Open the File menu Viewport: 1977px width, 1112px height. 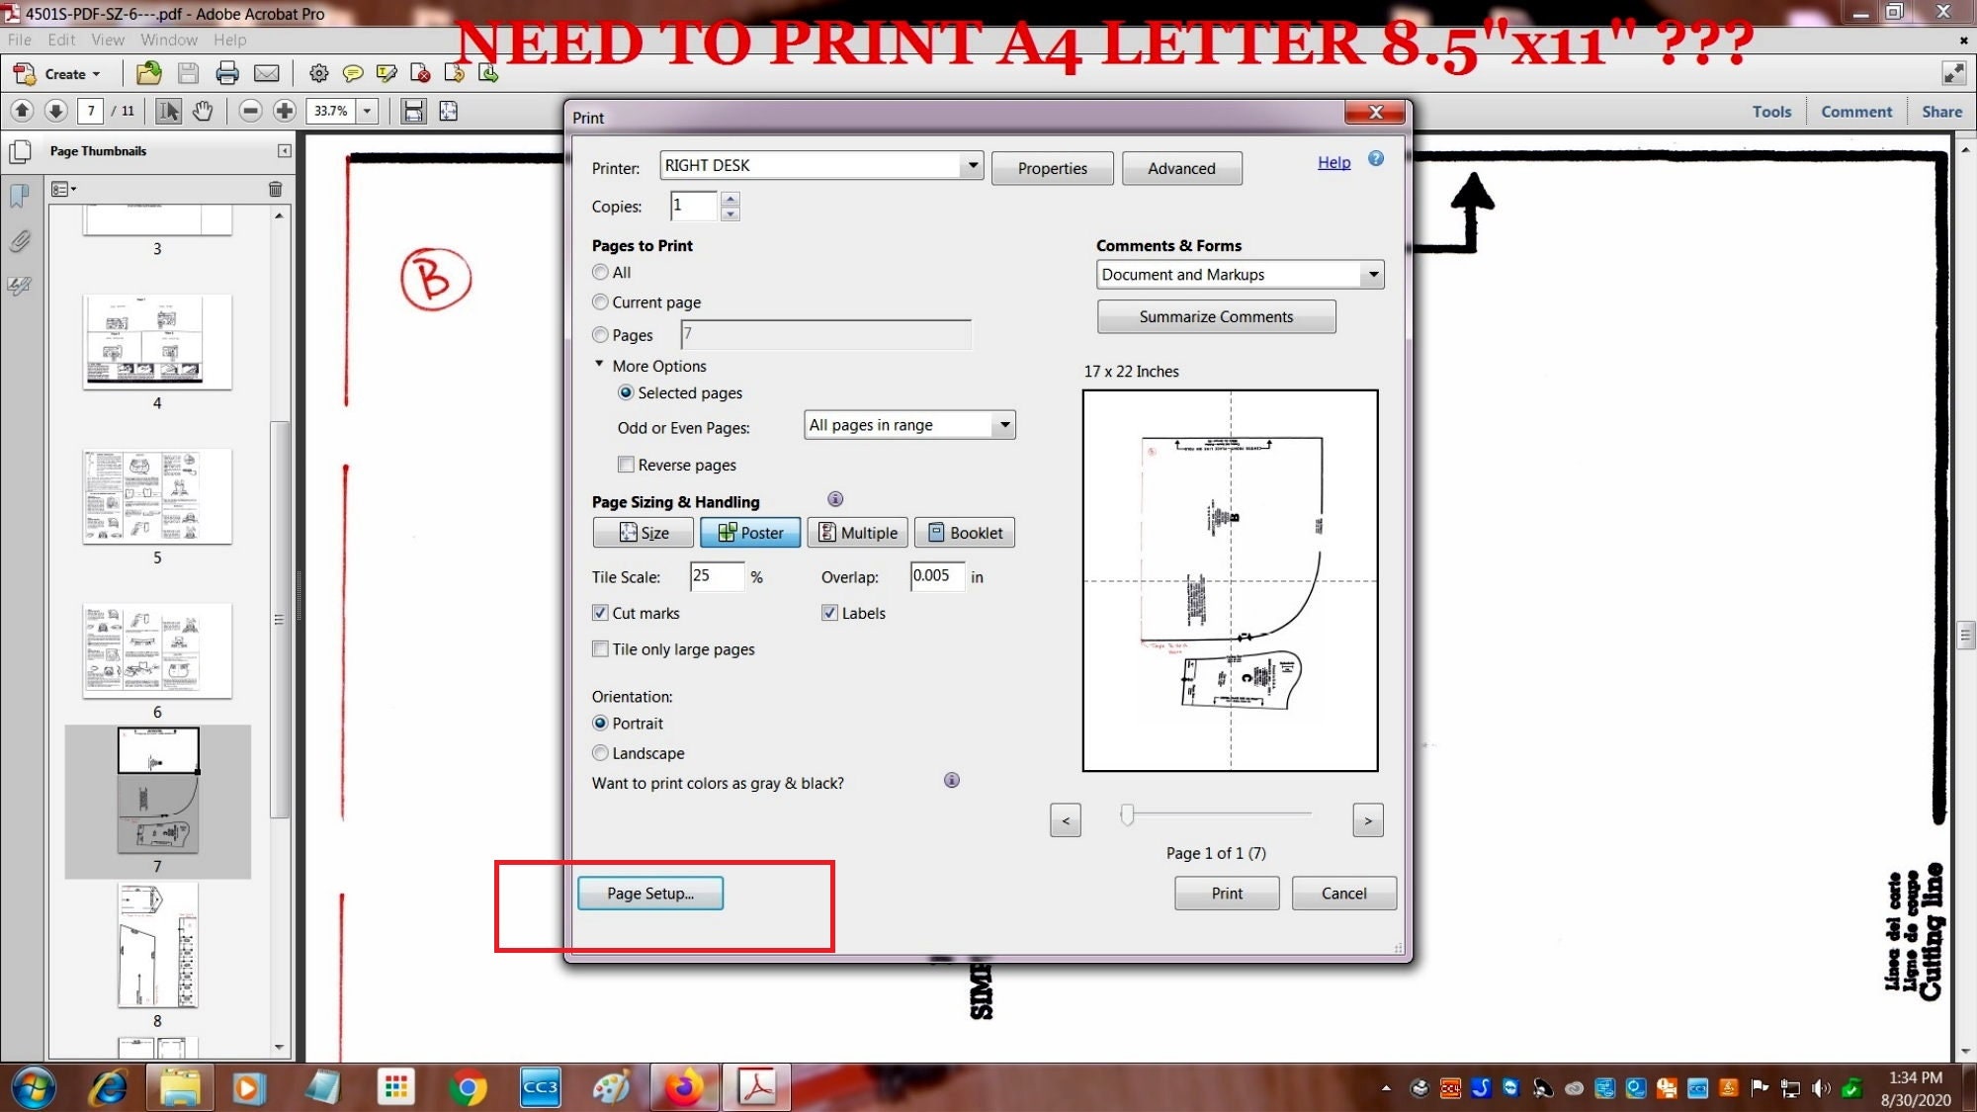click(x=20, y=40)
